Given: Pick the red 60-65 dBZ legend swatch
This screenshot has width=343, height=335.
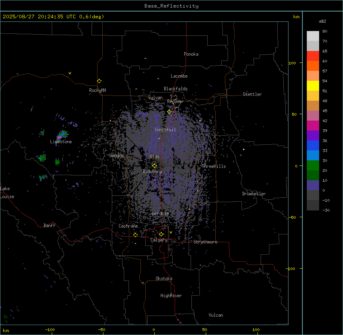Looking at the screenshot, I should tap(313, 56).
